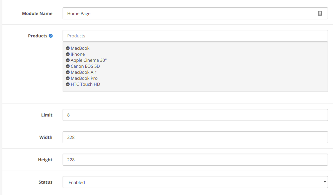Image resolution: width=333 pixels, height=195 pixels.
Task: Edit the Height field value
Action: 195,160
